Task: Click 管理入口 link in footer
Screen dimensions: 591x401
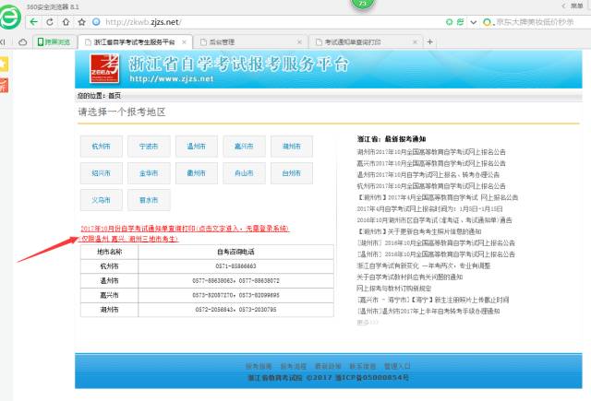Action: [398, 366]
